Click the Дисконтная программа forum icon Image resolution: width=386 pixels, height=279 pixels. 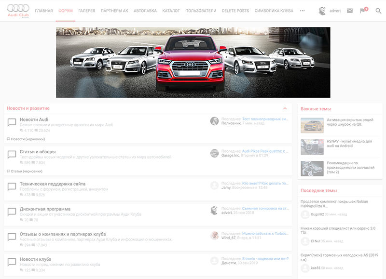pyautogui.click(x=12, y=212)
